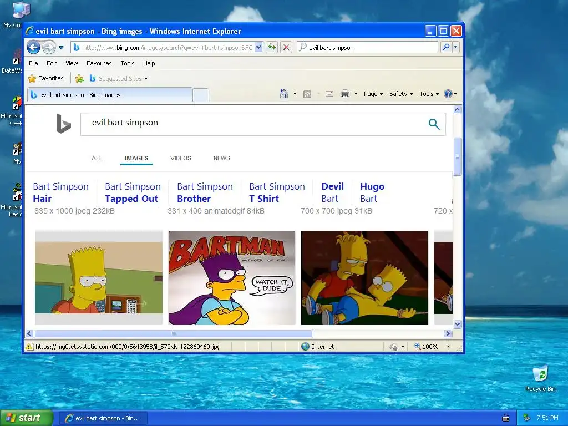
Task: Click the Hugo Bart suggestion link
Action: (372, 192)
